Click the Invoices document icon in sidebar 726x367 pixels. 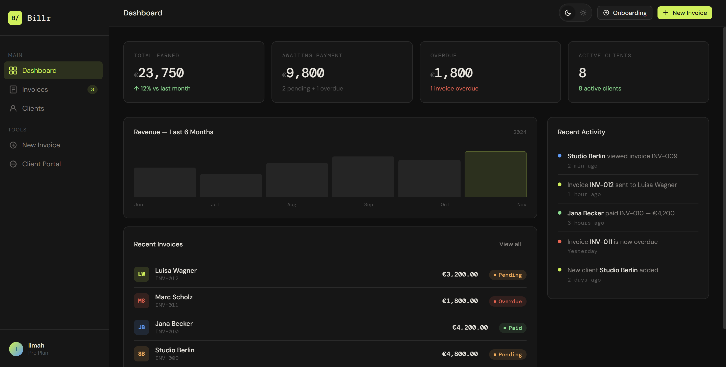[x=13, y=89]
